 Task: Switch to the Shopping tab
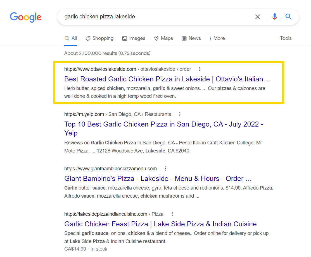[99, 38]
